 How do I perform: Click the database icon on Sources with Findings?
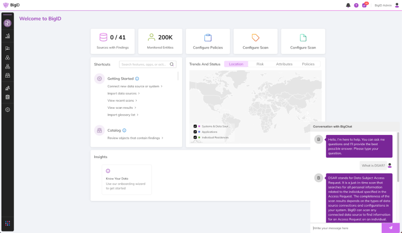point(103,37)
